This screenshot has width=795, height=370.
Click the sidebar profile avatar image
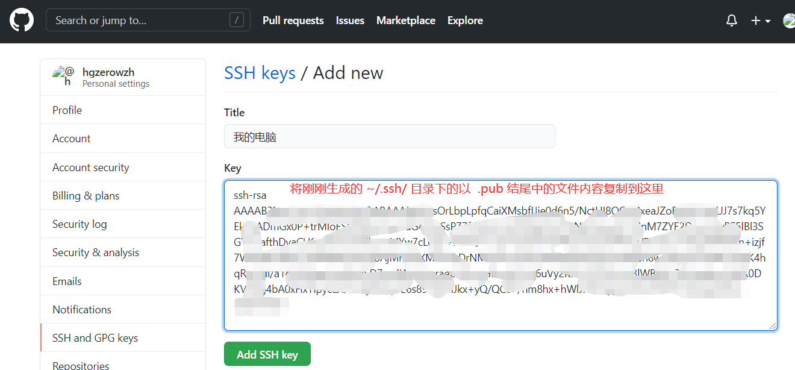pos(63,77)
